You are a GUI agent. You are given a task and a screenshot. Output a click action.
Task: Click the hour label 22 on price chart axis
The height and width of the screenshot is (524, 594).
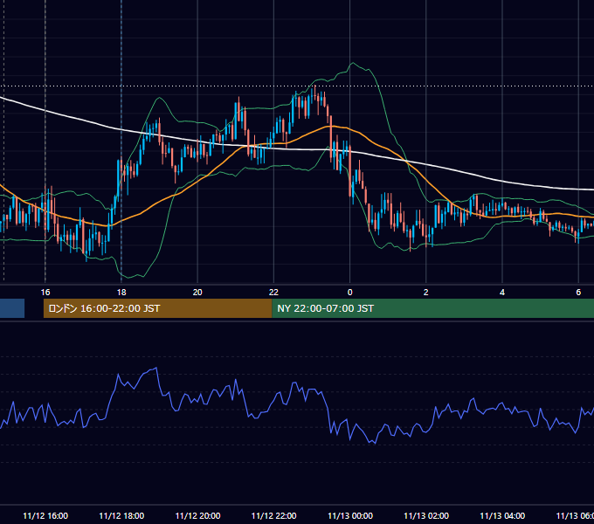(x=273, y=293)
